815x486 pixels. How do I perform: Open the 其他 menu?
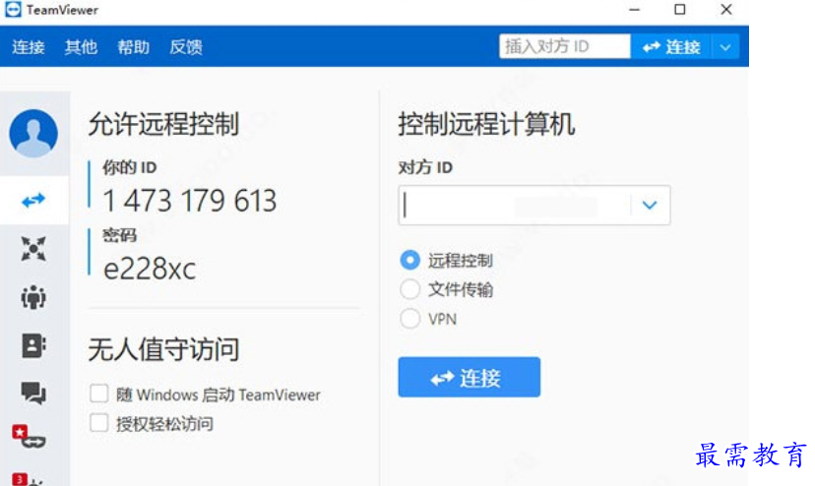81,47
